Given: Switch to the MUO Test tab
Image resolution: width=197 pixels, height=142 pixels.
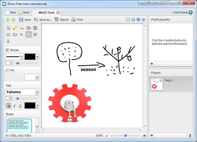Looking at the screenshot, I should tap(47, 13).
